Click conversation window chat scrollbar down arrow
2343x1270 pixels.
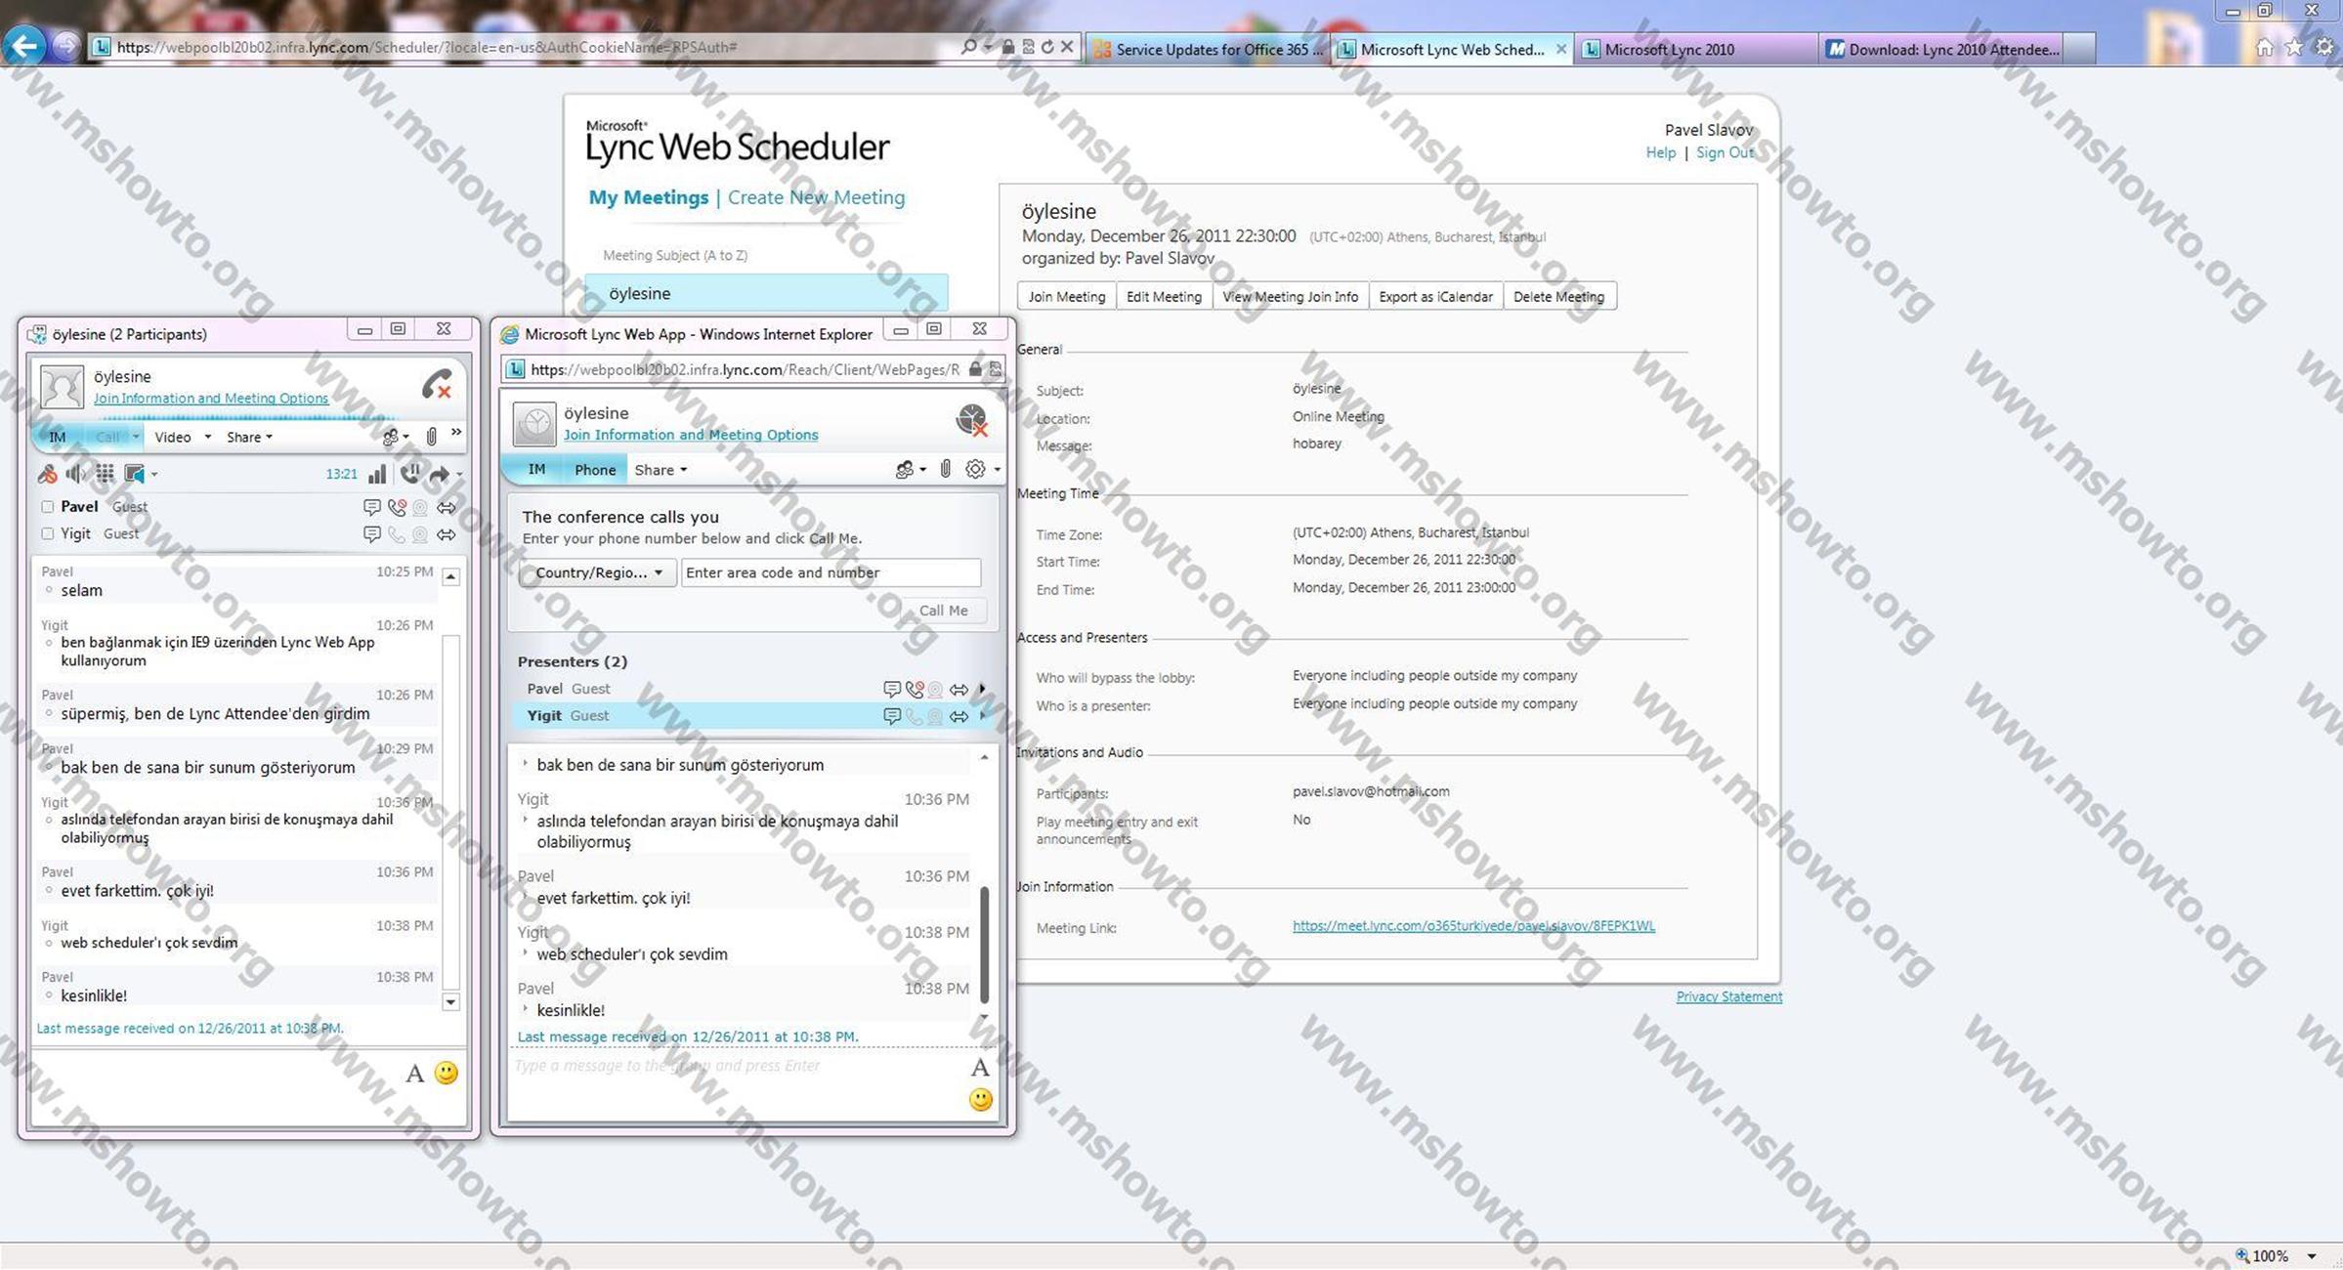click(450, 1001)
